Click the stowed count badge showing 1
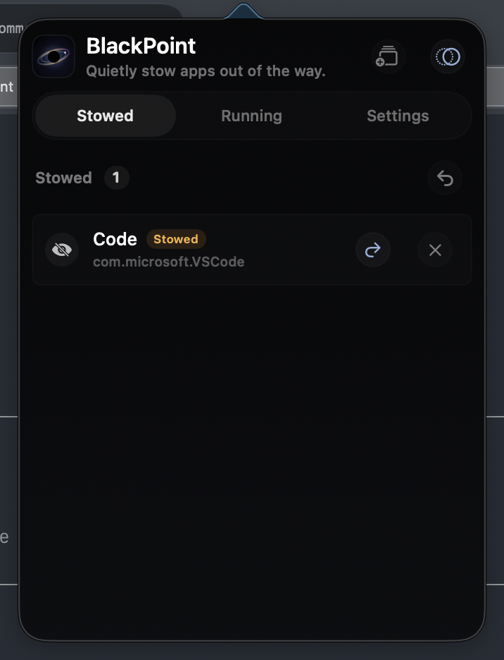Viewport: 504px width, 660px height. (x=116, y=178)
